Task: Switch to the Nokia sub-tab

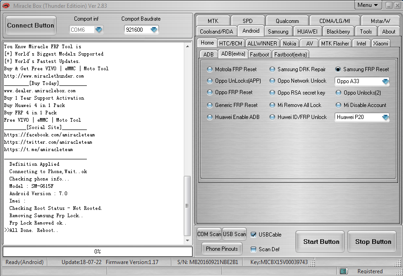Action: pyautogui.click(x=289, y=43)
